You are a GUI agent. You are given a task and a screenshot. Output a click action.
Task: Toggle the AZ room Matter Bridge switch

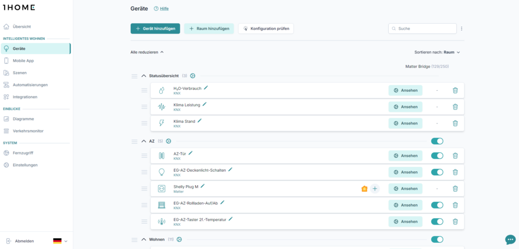(x=437, y=141)
